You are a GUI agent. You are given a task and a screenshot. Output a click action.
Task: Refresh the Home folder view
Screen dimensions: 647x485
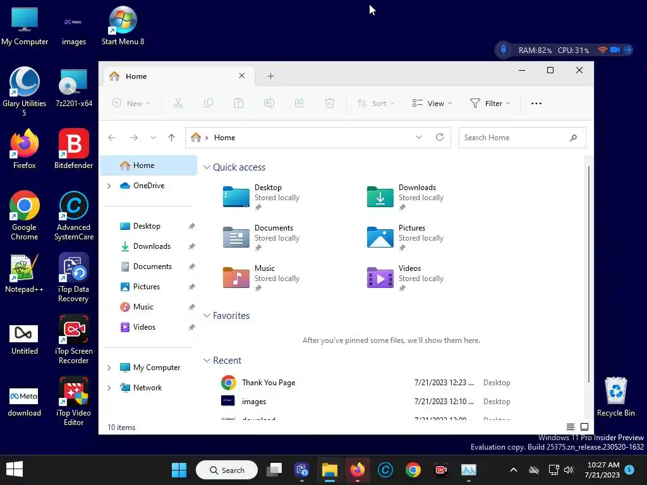tap(440, 137)
